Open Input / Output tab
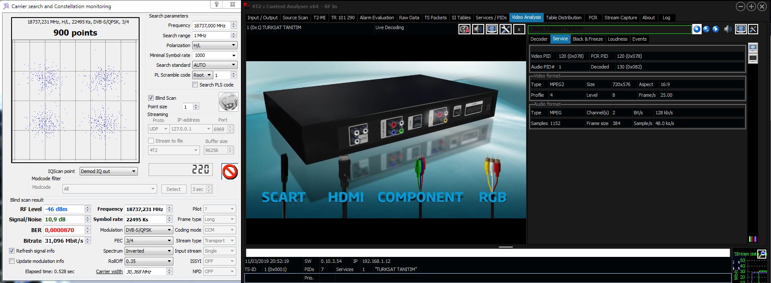This screenshot has height=283, width=771. pyautogui.click(x=263, y=18)
